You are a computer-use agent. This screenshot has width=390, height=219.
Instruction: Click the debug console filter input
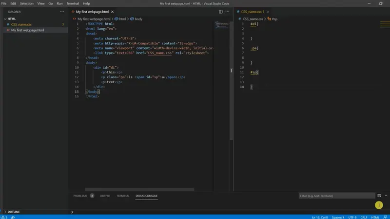coord(337,196)
